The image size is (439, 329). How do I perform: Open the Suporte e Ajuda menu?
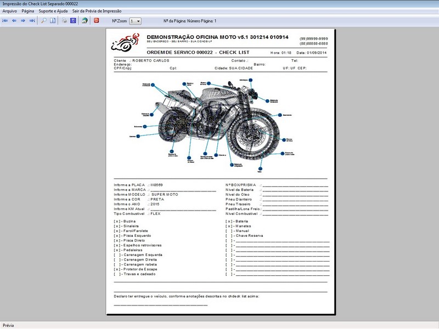pyautogui.click(x=53, y=11)
